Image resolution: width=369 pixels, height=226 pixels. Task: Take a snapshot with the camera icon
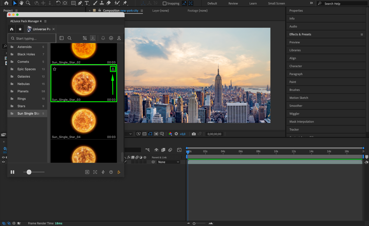pyautogui.click(x=194, y=134)
